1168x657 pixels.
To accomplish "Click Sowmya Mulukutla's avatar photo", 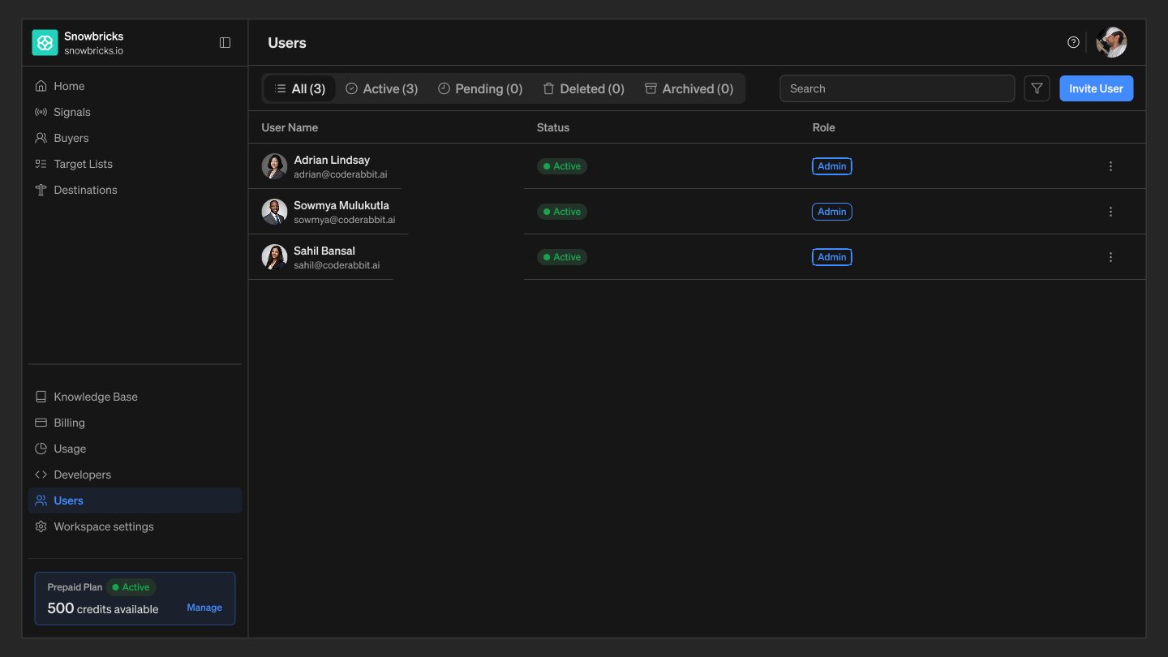I will click(274, 212).
